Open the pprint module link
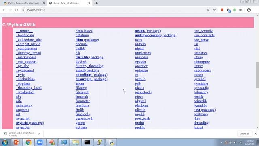Image resolution: width=259 pixels, height=146 pixels. 139,123
